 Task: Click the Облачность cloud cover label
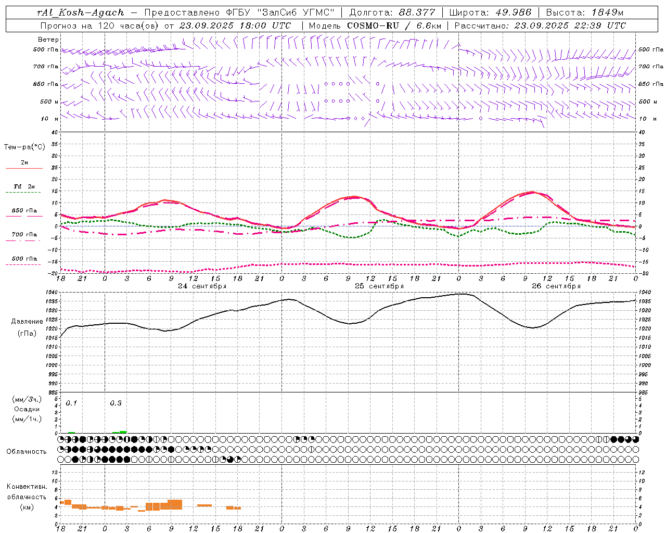tap(27, 451)
